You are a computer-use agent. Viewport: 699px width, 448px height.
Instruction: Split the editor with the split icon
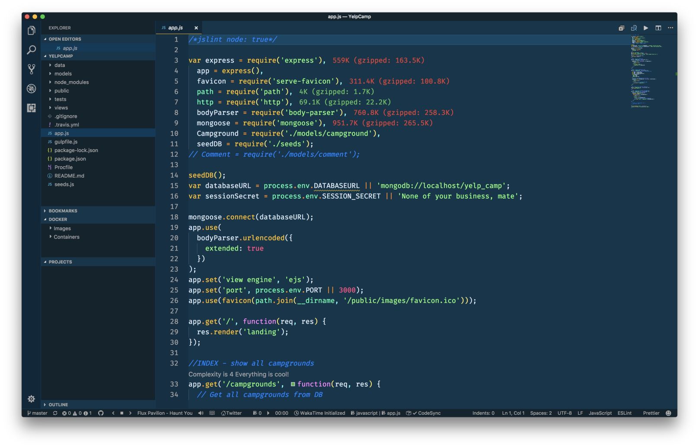click(658, 28)
